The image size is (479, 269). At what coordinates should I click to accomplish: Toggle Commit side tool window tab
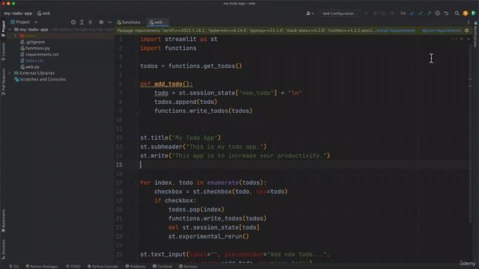tap(3, 52)
